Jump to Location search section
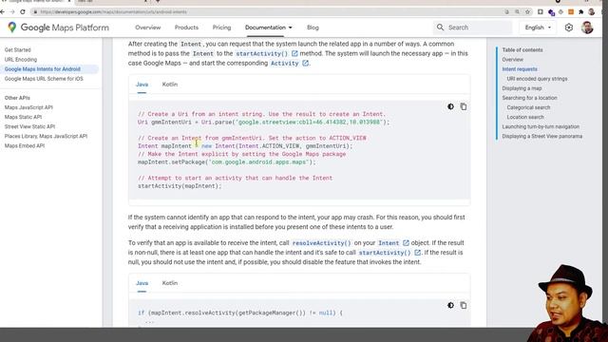This screenshot has height=342, width=608. click(x=525, y=117)
